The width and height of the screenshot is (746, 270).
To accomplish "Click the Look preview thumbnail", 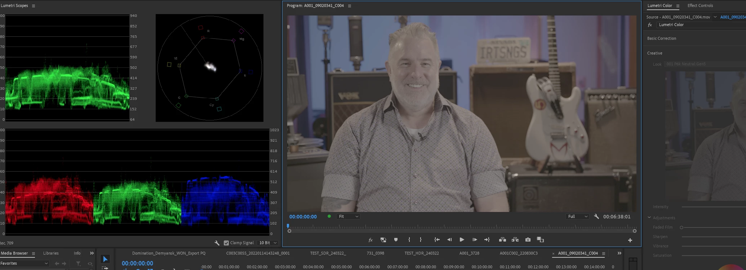I will click(705, 136).
